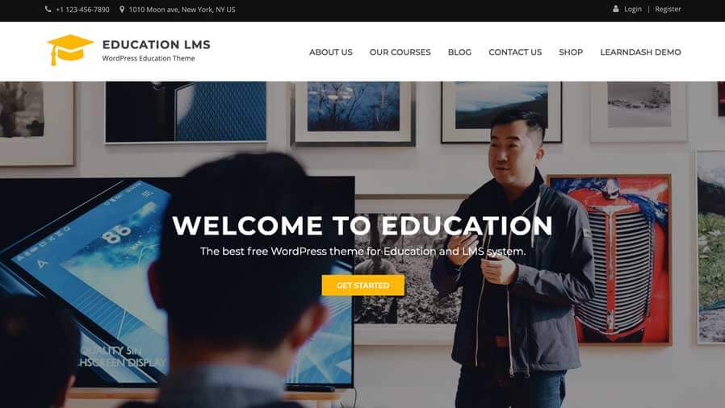Click the Education LMS site title
Screen dimensions: 725x408
157,44
